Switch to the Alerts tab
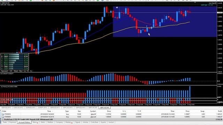This screenshot has height=125, width=223. point(43,122)
